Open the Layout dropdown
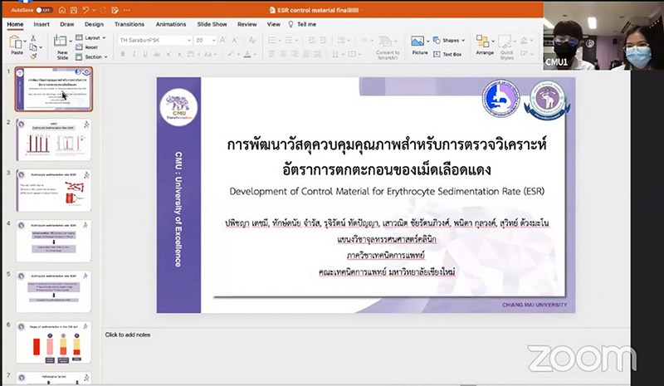 pyautogui.click(x=90, y=37)
